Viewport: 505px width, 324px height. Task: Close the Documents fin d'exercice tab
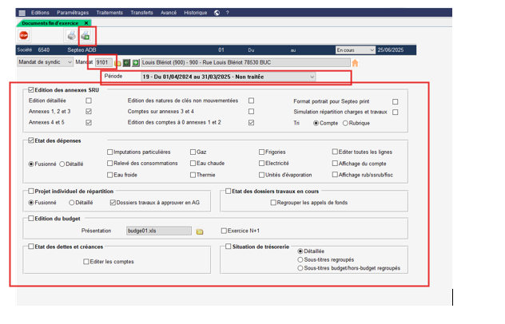point(86,23)
